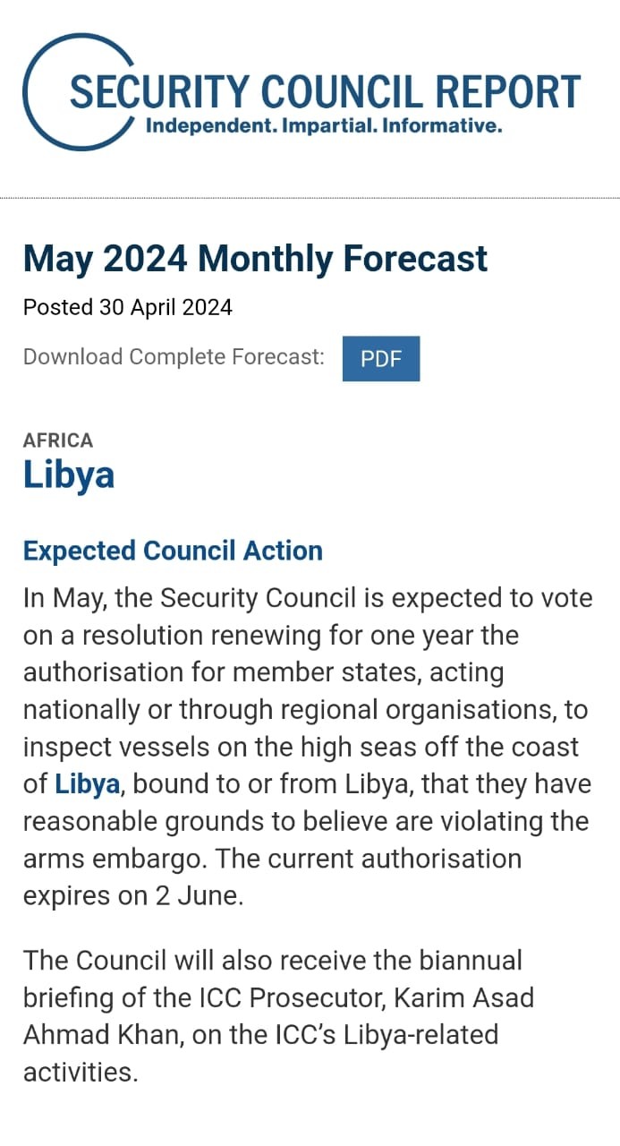
Task: Click the Posted 30 April 2024 date
Action: tap(128, 308)
